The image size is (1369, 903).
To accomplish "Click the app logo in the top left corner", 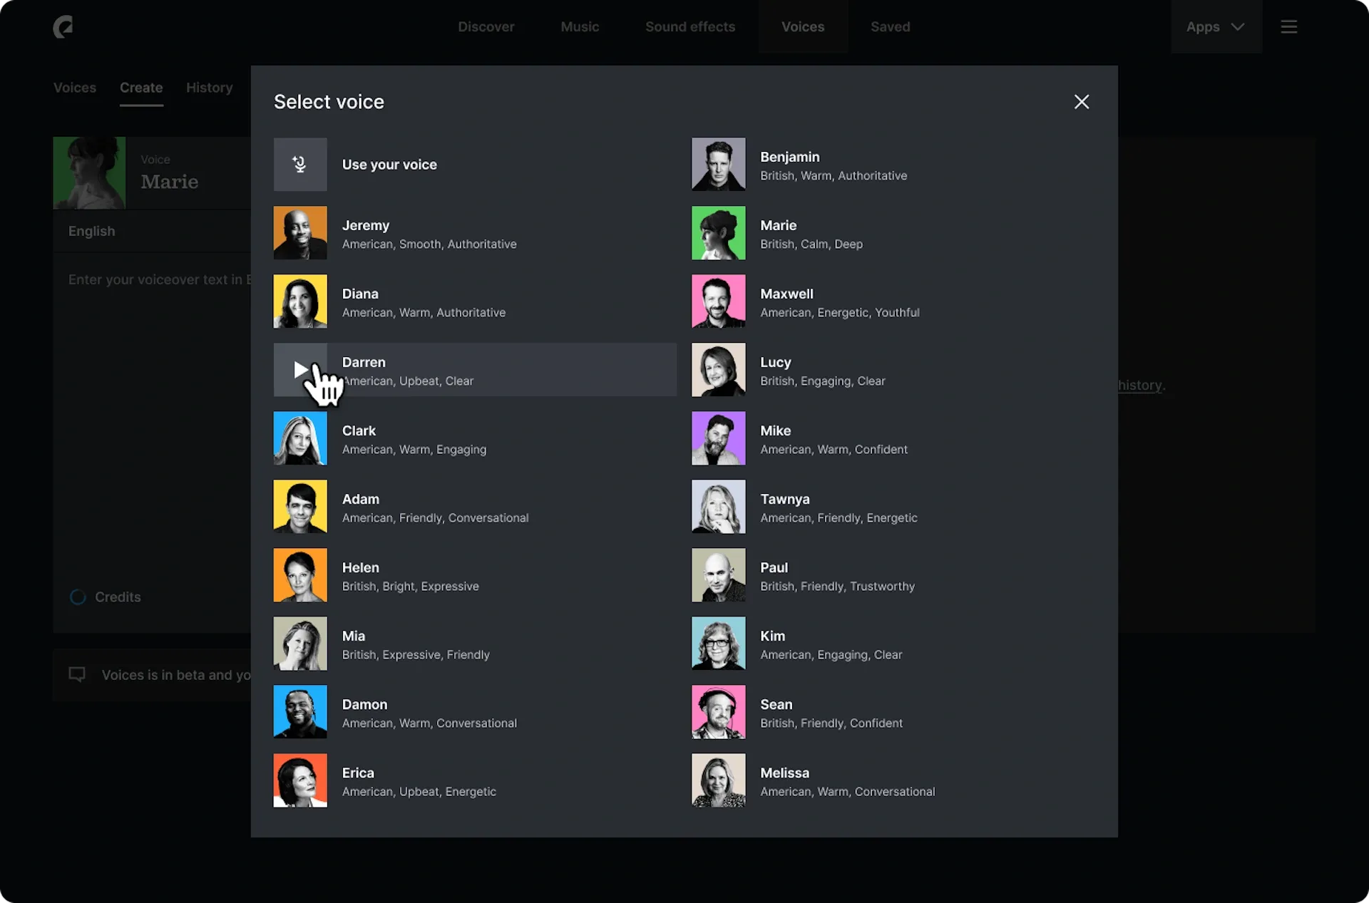I will [x=63, y=26].
